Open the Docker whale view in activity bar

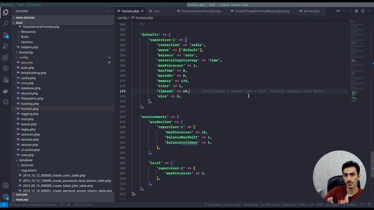click(x=5, y=91)
